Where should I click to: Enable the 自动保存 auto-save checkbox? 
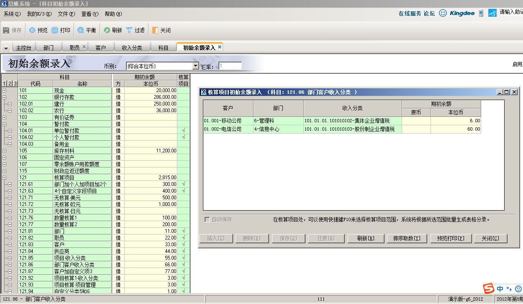pyautogui.click(x=207, y=219)
